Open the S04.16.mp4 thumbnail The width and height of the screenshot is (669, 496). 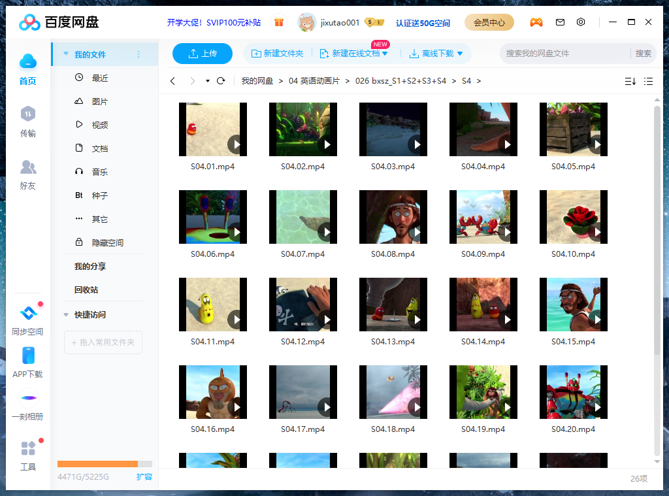point(212,392)
